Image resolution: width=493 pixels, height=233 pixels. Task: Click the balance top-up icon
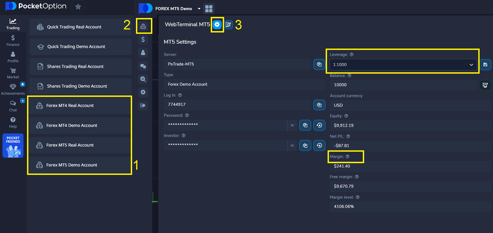point(485,85)
